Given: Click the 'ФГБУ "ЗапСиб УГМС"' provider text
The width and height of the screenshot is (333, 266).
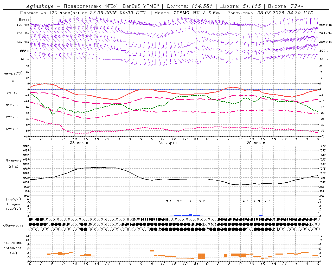Looking at the screenshot, I should 132,6.
